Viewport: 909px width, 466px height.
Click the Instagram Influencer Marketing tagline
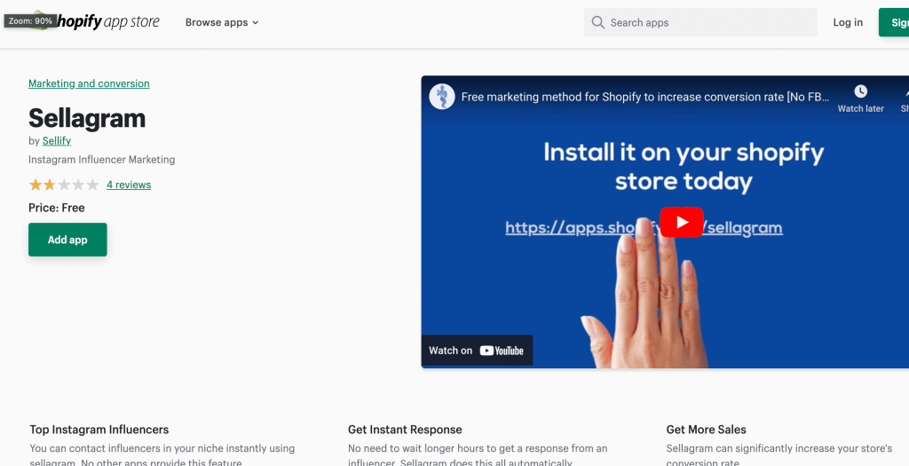coord(101,160)
